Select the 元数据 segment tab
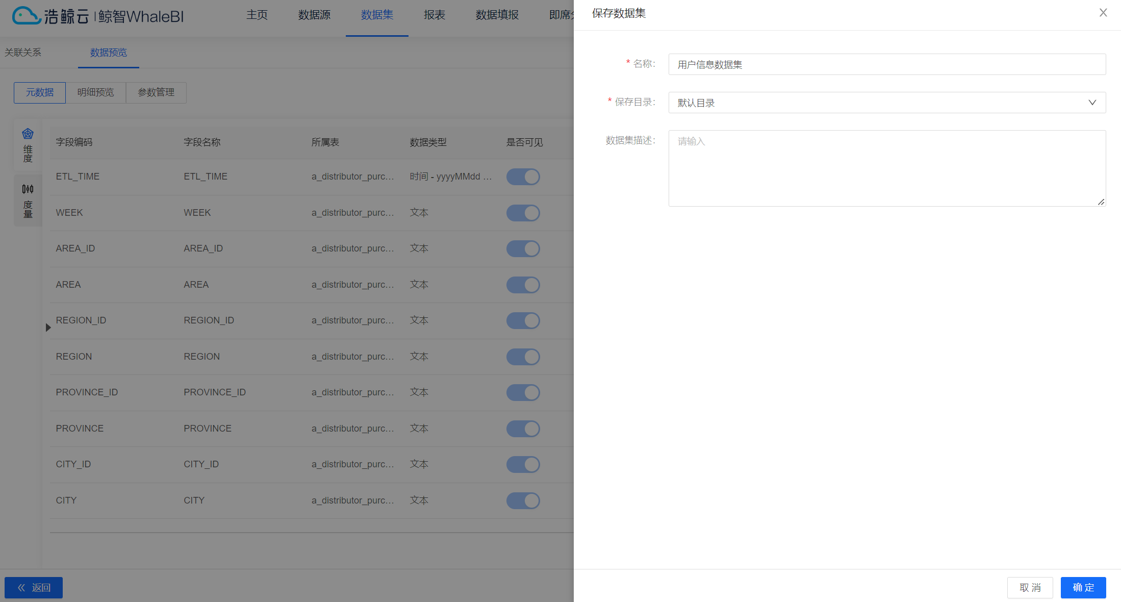Image resolution: width=1121 pixels, height=602 pixels. tap(40, 92)
